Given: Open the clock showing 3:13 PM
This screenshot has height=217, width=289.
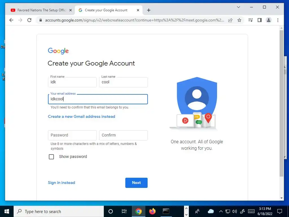Looking at the screenshot, I should [x=265, y=211].
